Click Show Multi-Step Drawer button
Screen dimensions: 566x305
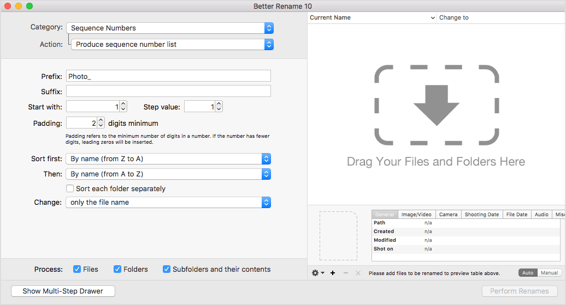[x=63, y=291]
